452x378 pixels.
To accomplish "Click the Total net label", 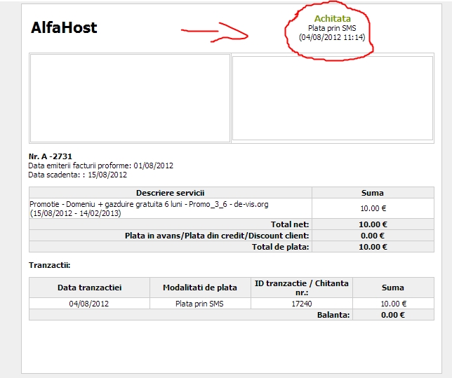I will tap(290, 224).
